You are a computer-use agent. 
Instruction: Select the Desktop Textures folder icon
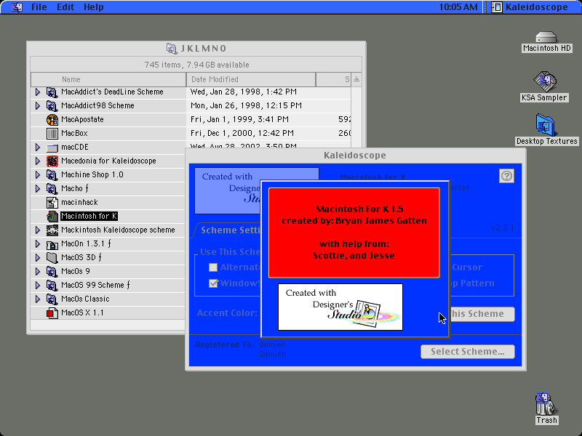point(545,125)
